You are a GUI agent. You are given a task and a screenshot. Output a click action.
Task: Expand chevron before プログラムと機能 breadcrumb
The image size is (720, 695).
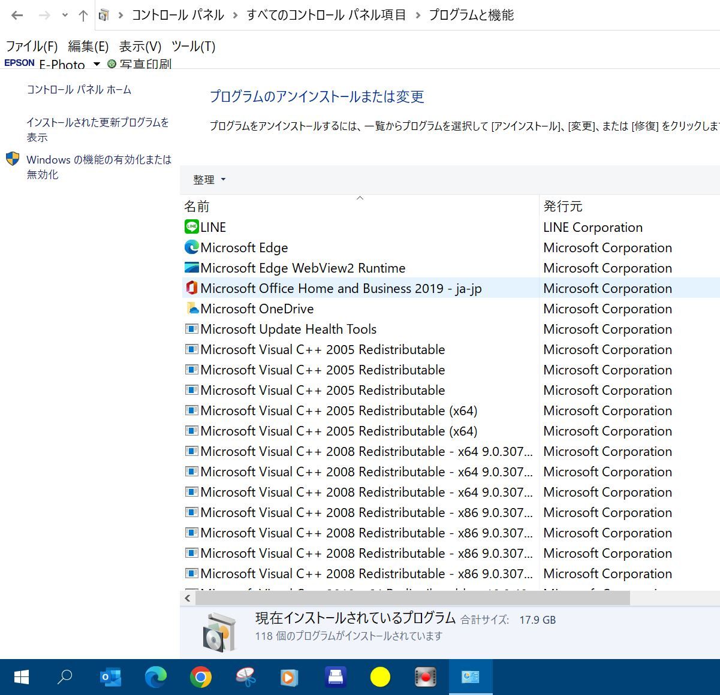point(417,16)
